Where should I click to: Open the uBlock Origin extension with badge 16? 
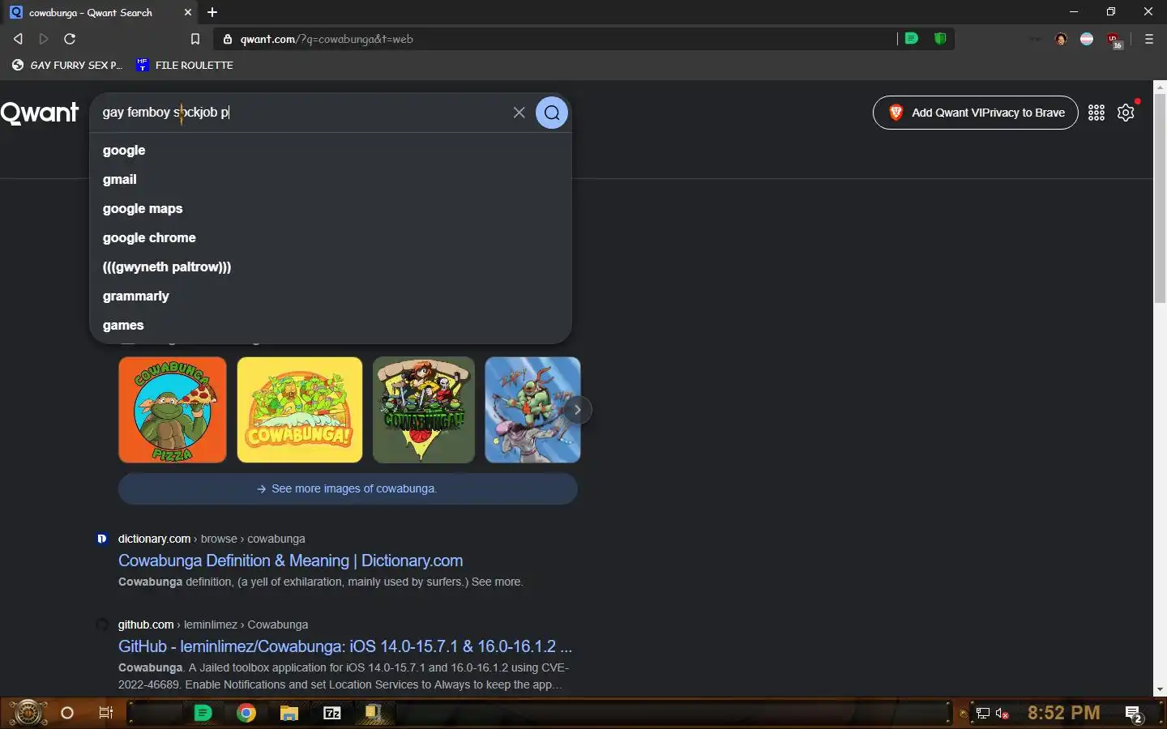[x=1114, y=40]
